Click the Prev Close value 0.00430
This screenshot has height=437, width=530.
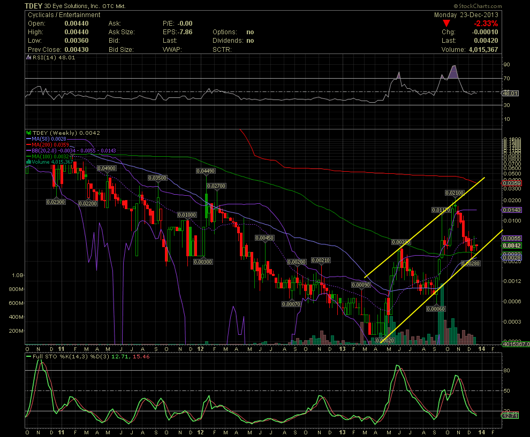click(x=77, y=49)
